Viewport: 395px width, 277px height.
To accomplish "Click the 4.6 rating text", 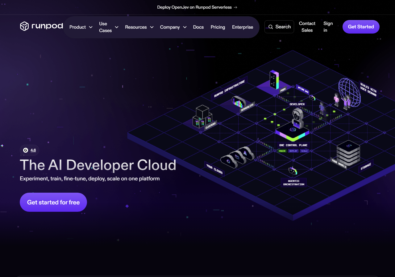I will pos(33,150).
